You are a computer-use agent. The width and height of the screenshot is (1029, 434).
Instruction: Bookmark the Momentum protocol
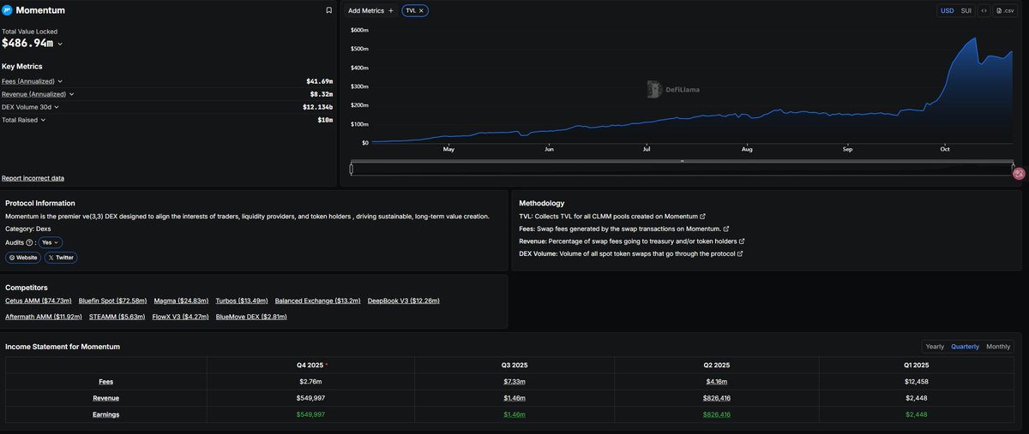point(328,10)
